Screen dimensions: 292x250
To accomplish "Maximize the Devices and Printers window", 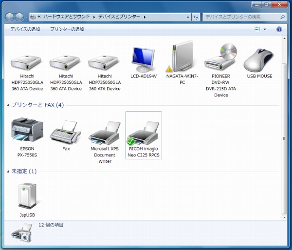I will point(267,4).
